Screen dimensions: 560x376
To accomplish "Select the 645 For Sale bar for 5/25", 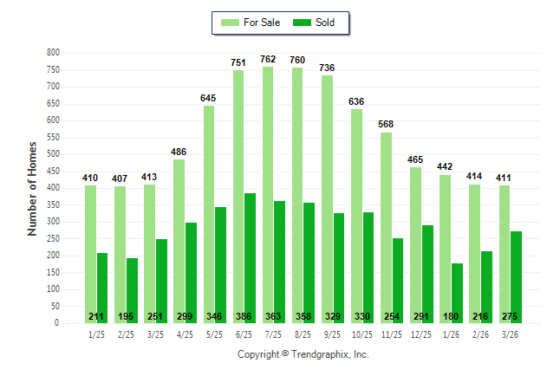I will [x=209, y=215].
